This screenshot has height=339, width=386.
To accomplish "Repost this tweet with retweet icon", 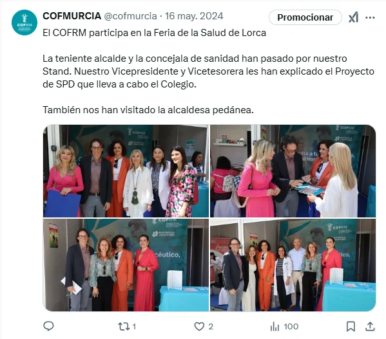I will 124,327.
